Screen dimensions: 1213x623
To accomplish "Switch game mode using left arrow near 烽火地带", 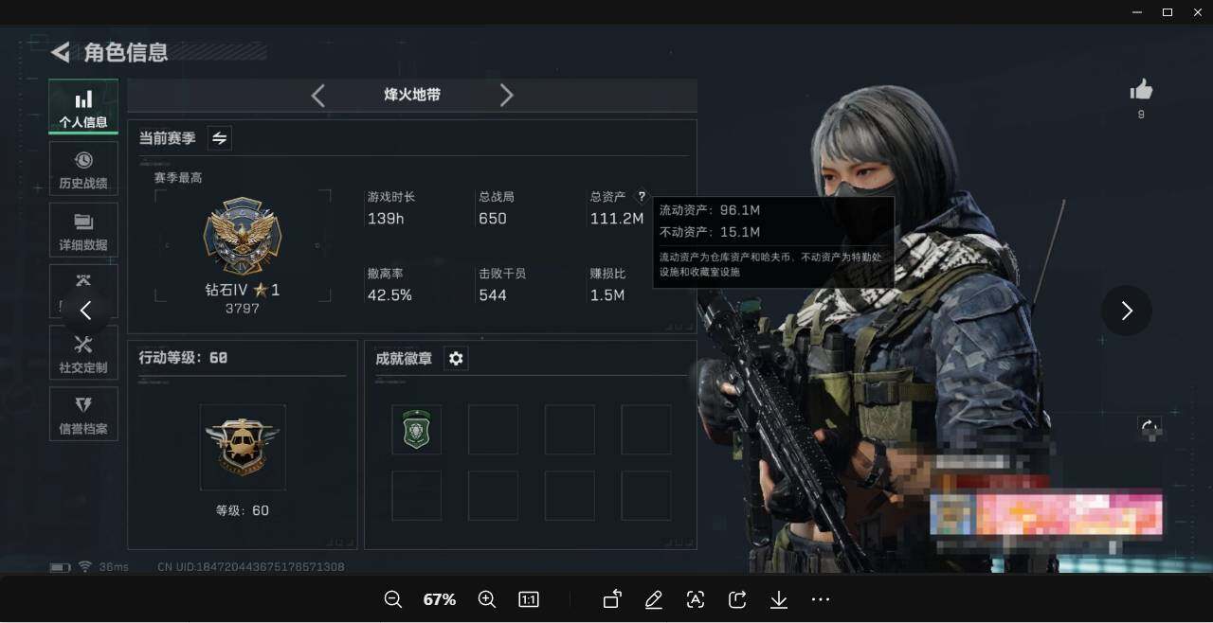I will tap(317, 95).
